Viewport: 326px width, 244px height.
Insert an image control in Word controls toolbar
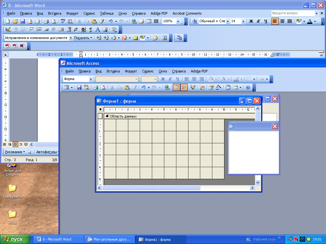105,30
